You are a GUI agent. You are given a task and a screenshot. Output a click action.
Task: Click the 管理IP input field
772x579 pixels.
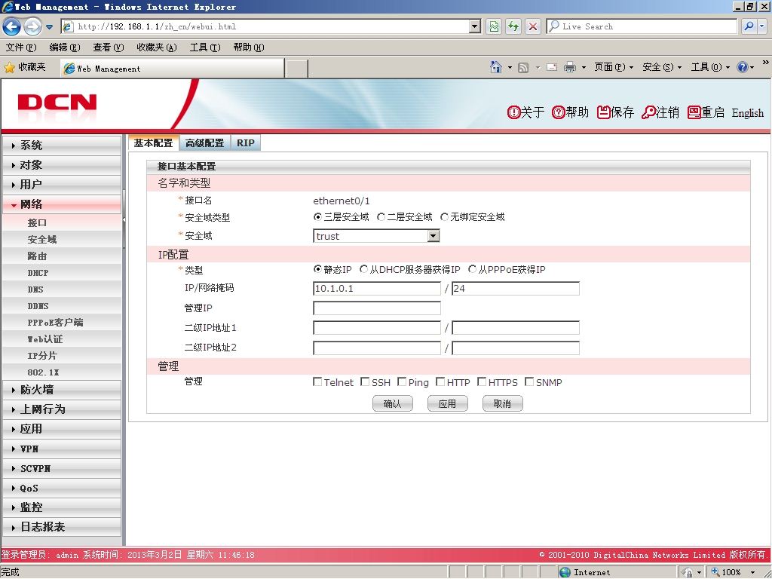(377, 308)
